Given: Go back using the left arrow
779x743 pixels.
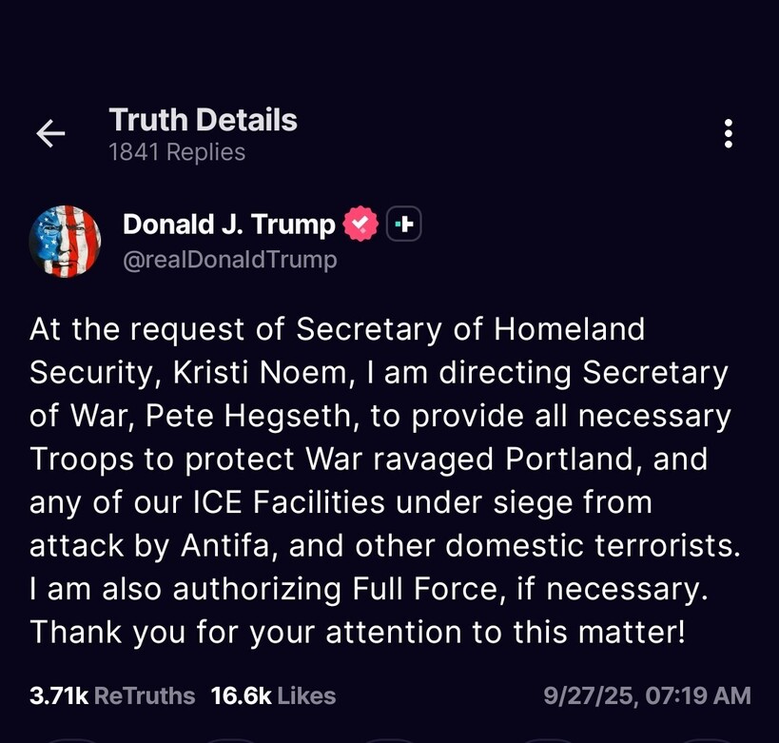Looking at the screenshot, I should pos(50,134).
